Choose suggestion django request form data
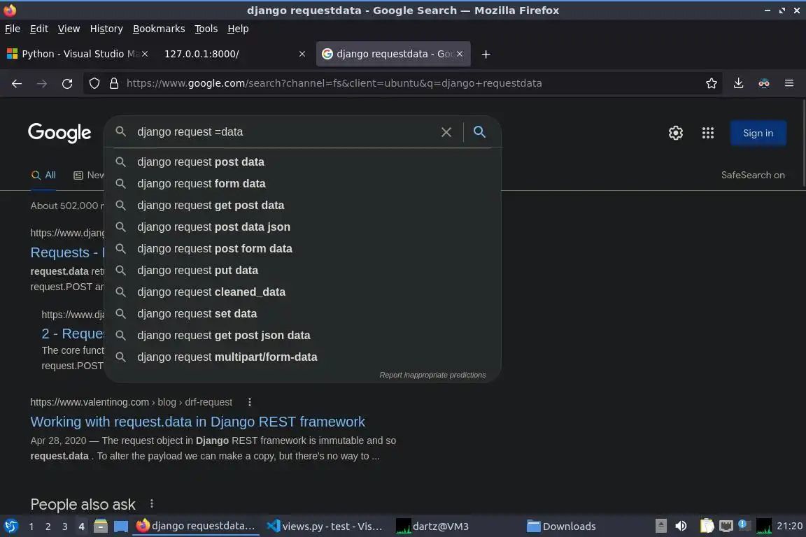The image size is (806, 537). [x=302, y=183]
